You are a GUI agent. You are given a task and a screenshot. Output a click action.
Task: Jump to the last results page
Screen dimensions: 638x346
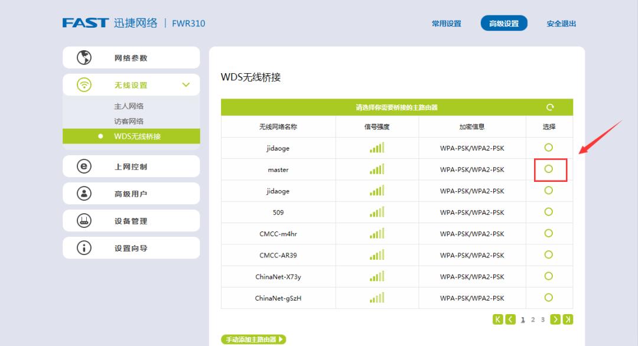[x=568, y=319]
